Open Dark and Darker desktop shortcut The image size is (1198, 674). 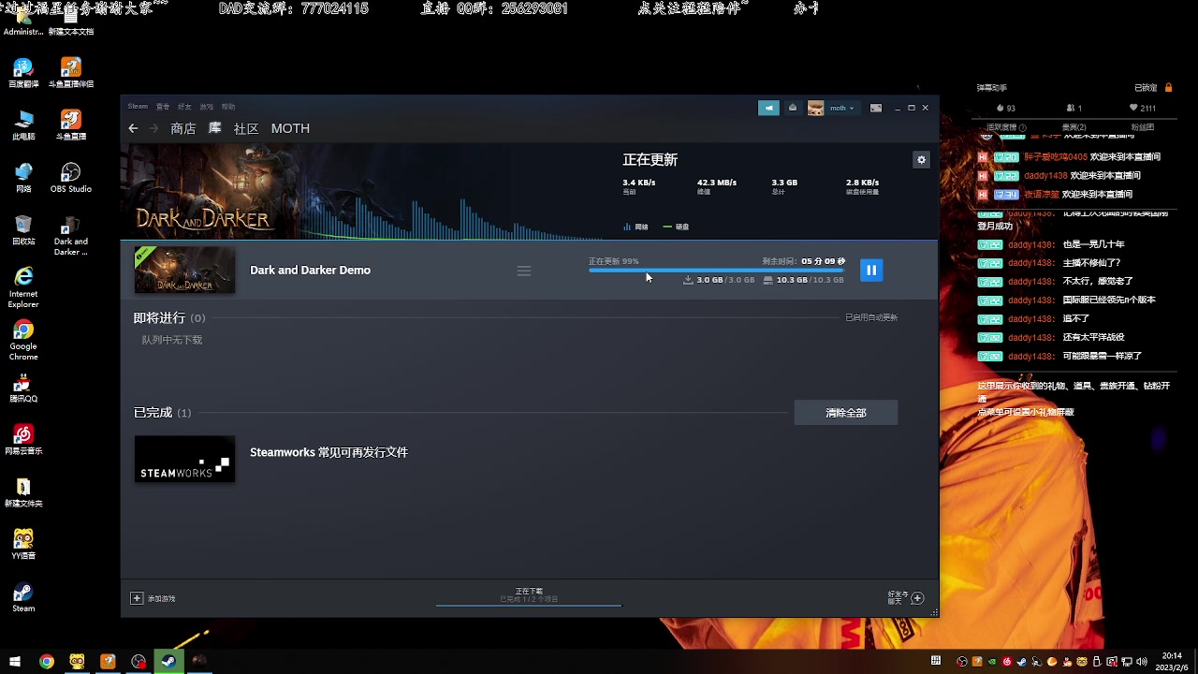(70, 235)
